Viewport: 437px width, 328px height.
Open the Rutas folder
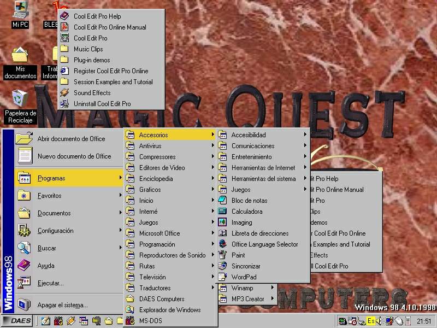click(170, 266)
